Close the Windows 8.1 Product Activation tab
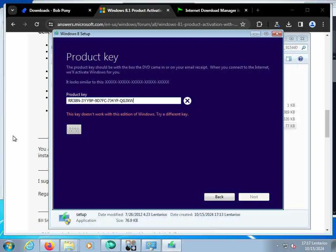Screen dimensions: 336x252 click(x=168, y=10)
